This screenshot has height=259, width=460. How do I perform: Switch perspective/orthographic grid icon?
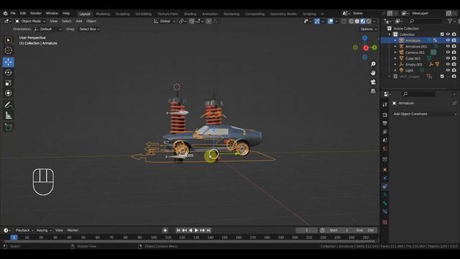point(373,91)
